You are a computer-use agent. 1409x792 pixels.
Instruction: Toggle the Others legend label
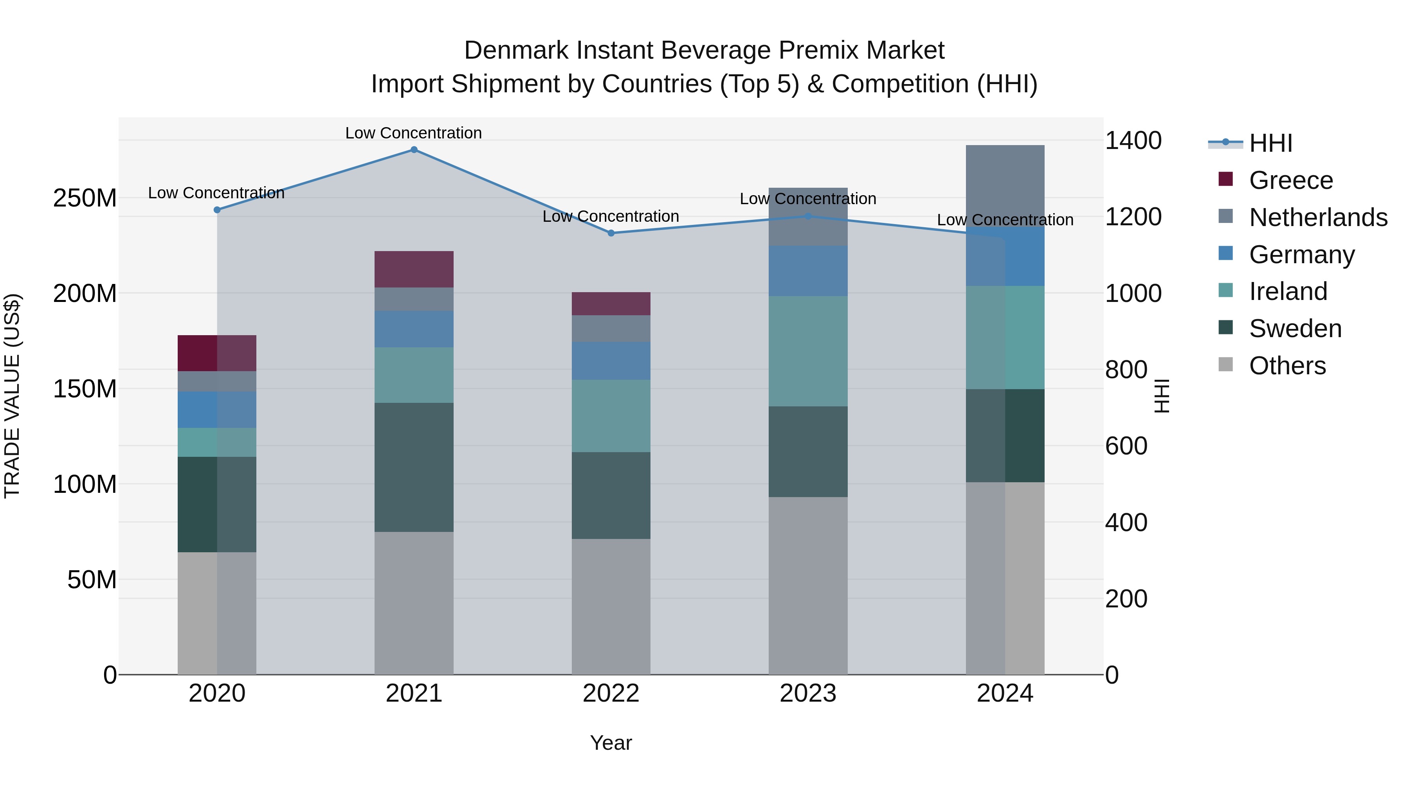[1288, 366]
